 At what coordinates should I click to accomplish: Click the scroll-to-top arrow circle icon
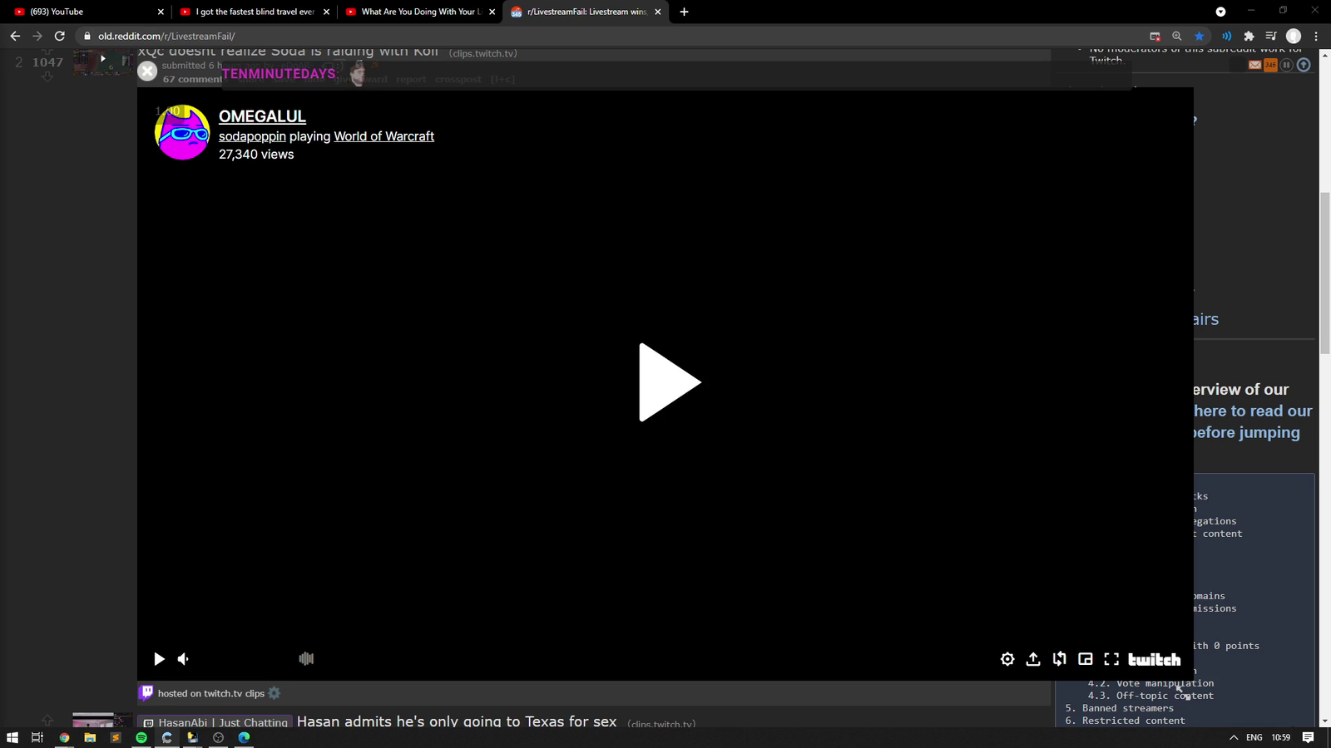click(1304, 65)
